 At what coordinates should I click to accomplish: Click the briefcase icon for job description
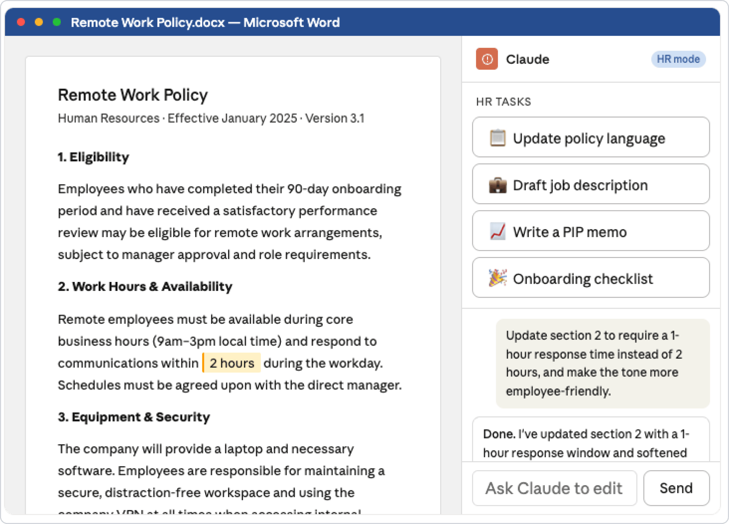pos(497,185)
